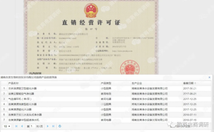Click date 2017-12-25 in row 5
Screen dimensions: 214x132
coord(190,109)
